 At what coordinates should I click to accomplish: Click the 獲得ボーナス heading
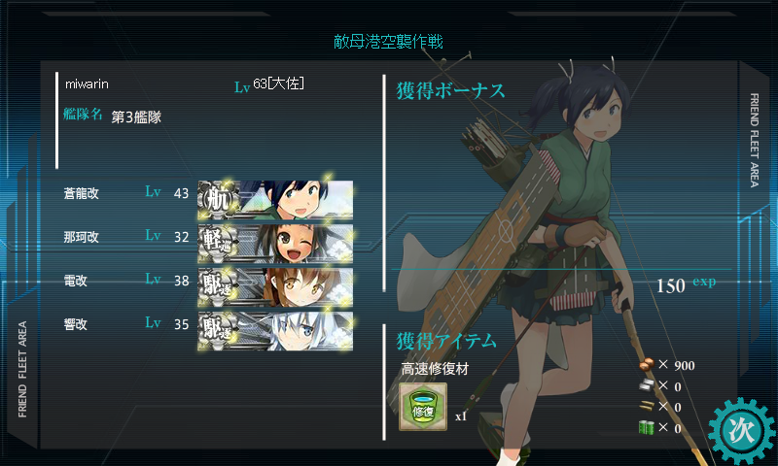tap(450, 90)
